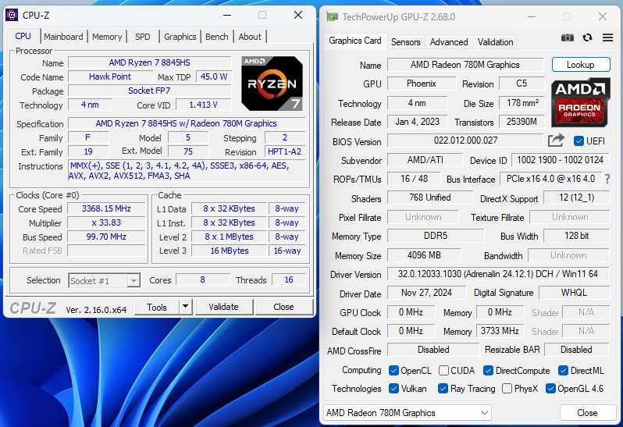The height and width of the screenshot is (427, 623).
Task: Open the SPD tab in CPU-Z
Action: (x=143, y=37)
